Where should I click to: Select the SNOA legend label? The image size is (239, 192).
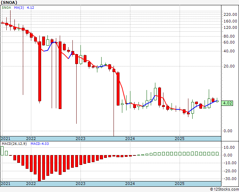click(x=6, y=8)
